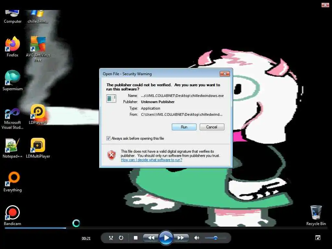Open the Recycle Bin
Screen dimensions: 332x249
pos(316,216)
